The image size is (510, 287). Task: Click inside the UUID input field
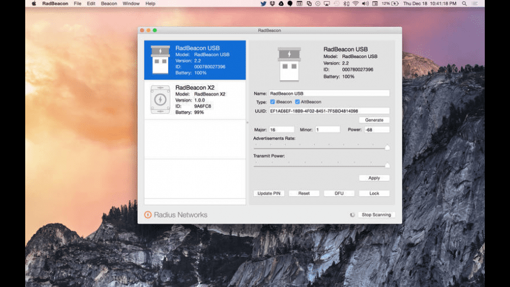pos(329,111)
